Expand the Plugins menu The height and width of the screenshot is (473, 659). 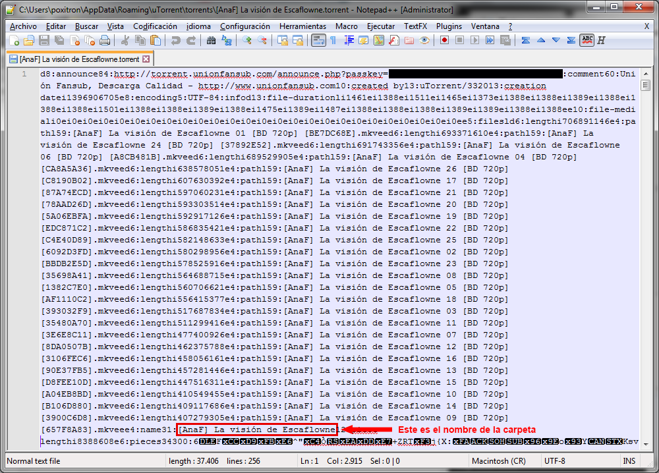point(449,26)
